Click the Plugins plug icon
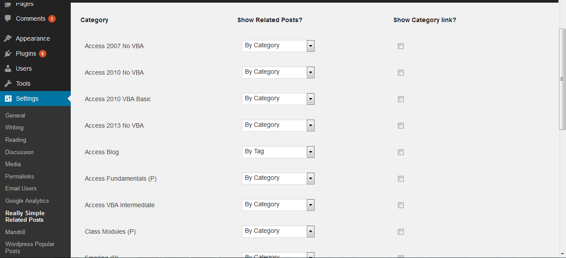 tap(8, 53)
